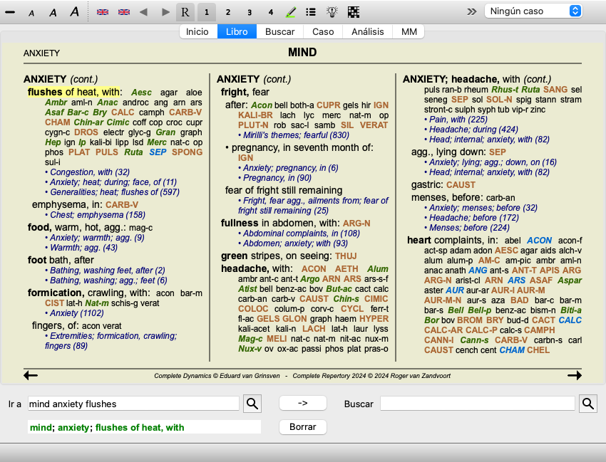The height and width of the screenshot is (462, 606).
Task: Click the ANXIETY page header label
Action: pyautogui.click(x=42, y=53)
